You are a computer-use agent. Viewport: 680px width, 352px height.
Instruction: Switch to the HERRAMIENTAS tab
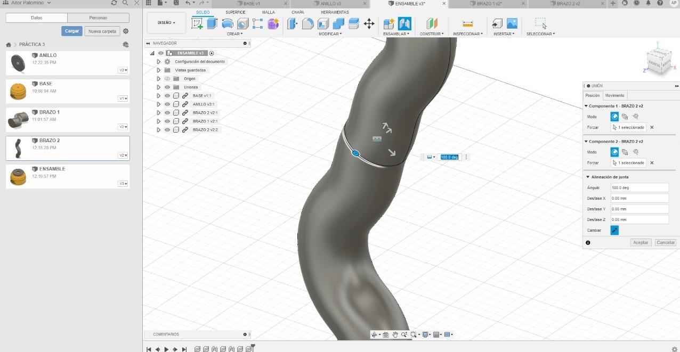(335, 12)
